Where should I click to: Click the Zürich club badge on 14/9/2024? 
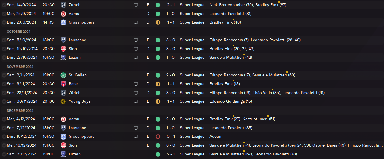pyautogui.click(x=63, y=5)
